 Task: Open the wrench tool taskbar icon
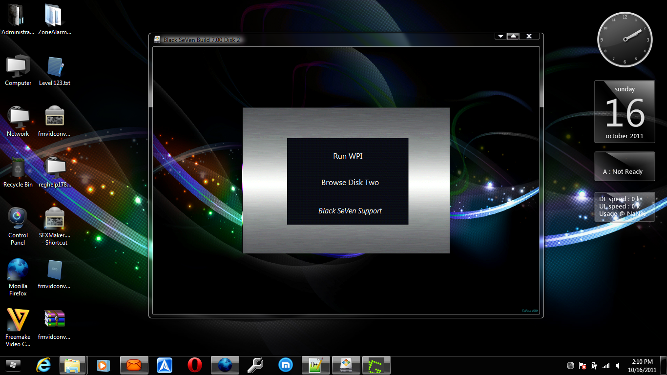(x=255, y=365)
